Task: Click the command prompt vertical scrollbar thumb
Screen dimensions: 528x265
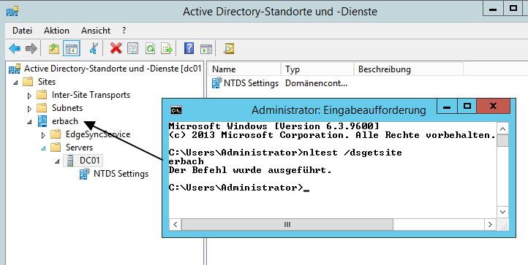Action: [502, 141]
